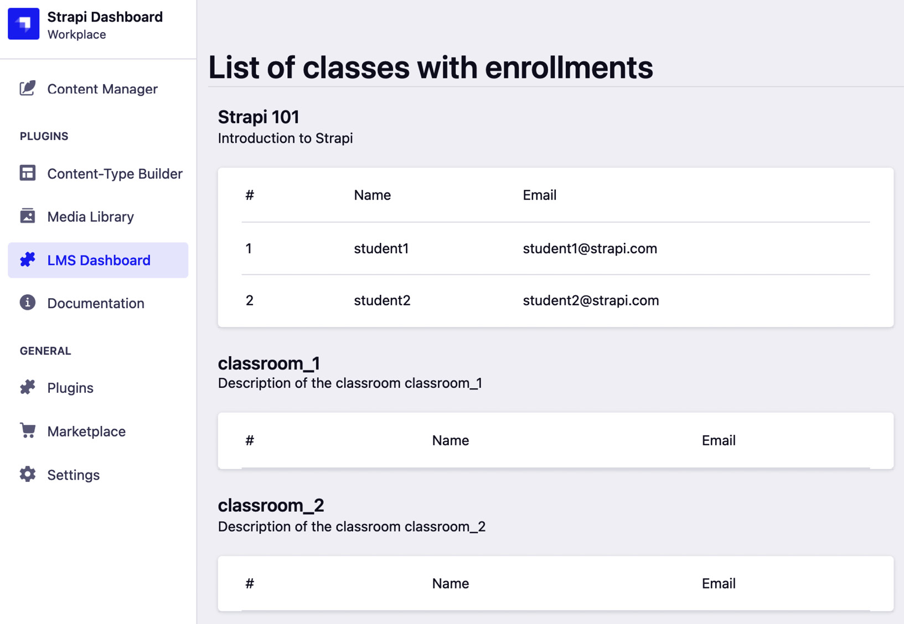Click the PLUGINS section label
Screen dimensions: 904x624
pyautogui.click(x=44, y=136)
